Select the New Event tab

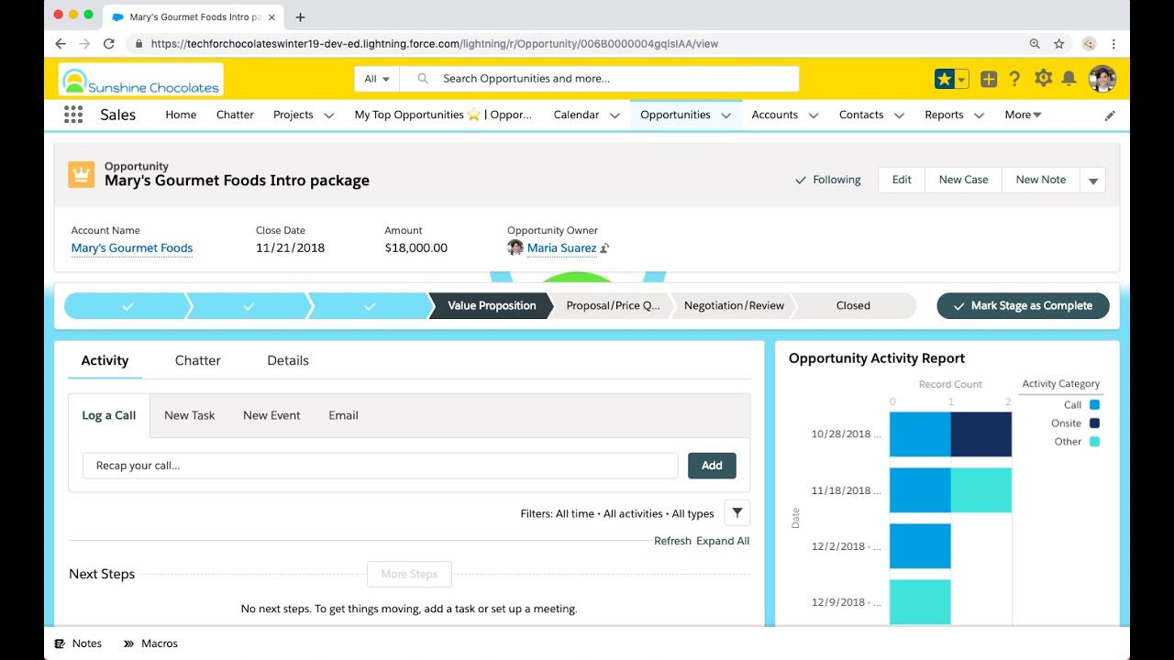click(x=271, y=415)
